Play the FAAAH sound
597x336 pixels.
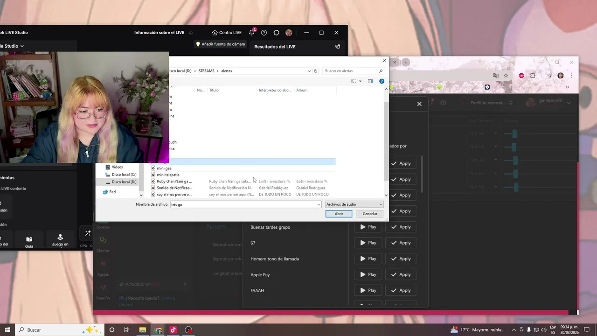pos(368,290)
